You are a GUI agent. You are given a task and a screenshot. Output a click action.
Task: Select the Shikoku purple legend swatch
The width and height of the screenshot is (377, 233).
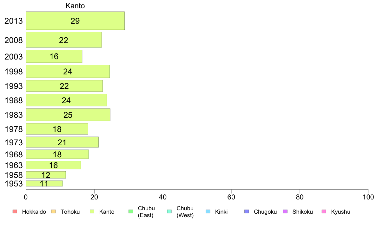tap(285, 211)
